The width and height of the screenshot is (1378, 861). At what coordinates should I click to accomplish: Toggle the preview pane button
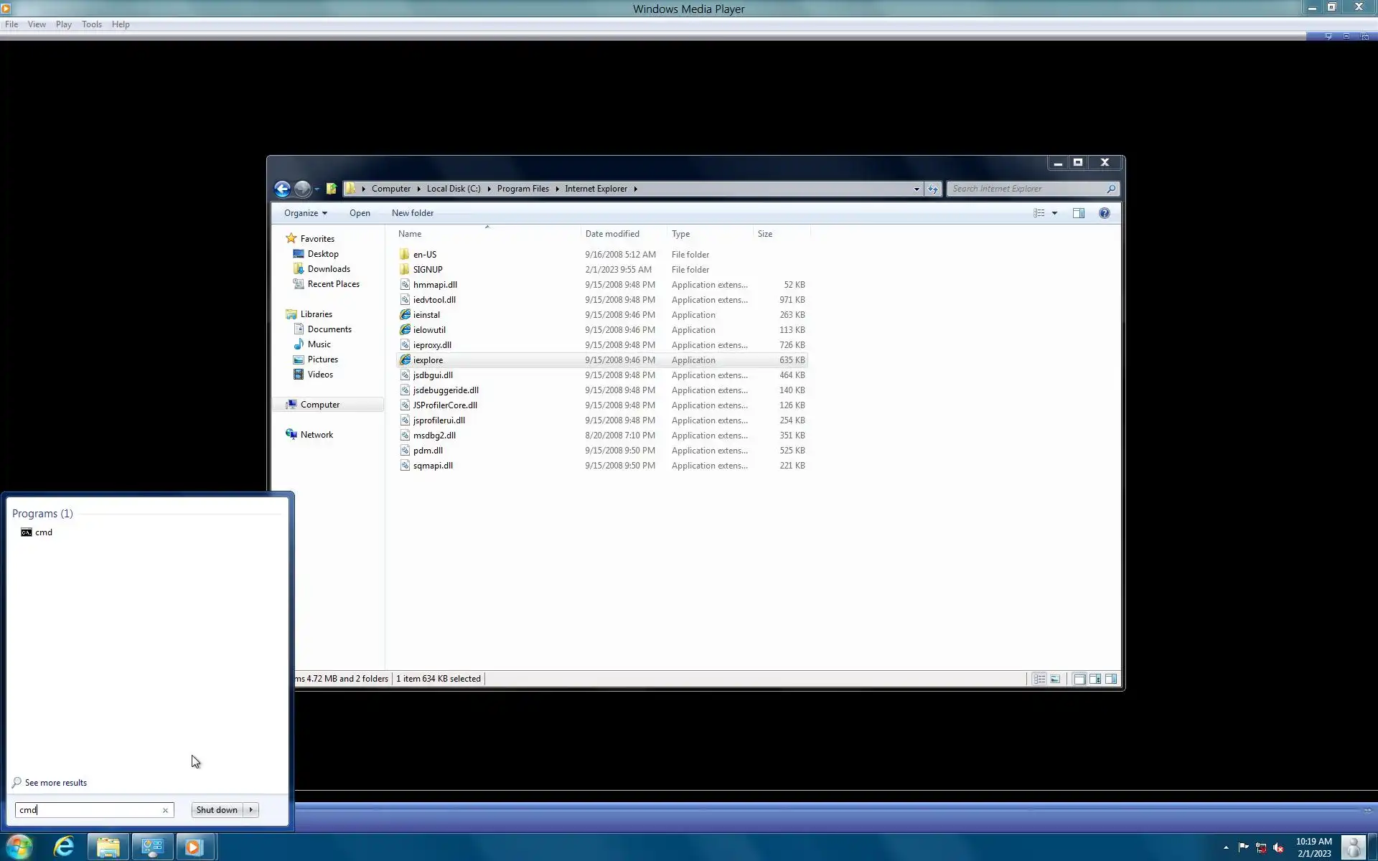(x=1078, y=213)
